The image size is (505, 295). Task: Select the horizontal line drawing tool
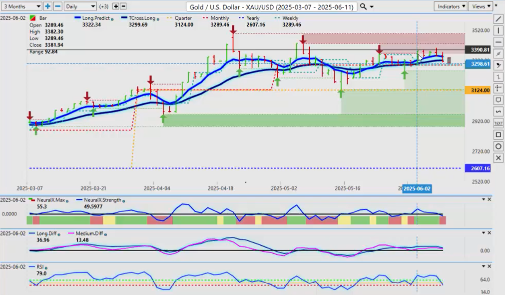coord(498,42)
